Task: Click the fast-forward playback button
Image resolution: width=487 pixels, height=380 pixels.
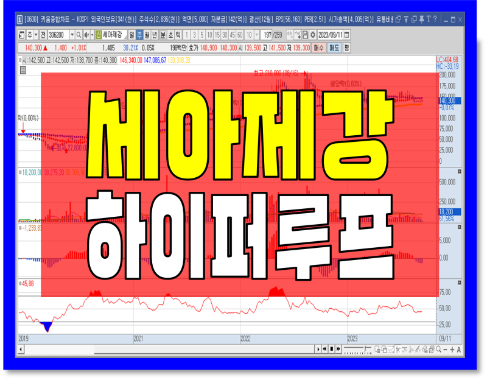Action: pos(338,350)
